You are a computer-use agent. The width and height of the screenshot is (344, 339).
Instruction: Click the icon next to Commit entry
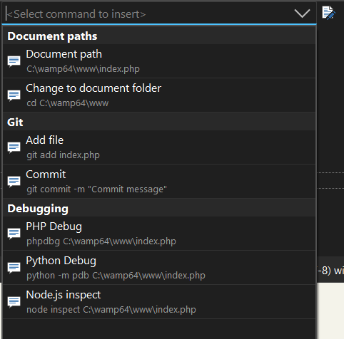14,182
